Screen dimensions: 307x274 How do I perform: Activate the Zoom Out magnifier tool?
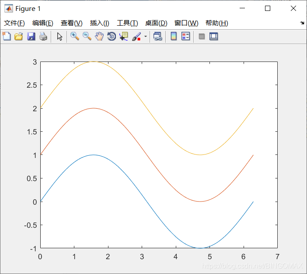(87, 37)
